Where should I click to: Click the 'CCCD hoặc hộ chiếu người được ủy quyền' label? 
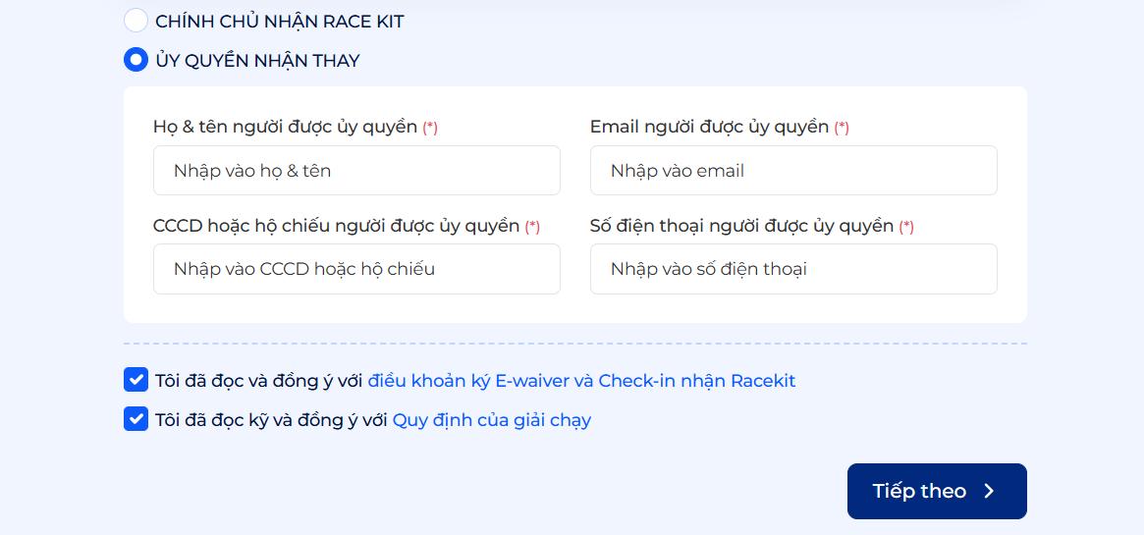click(336, 226)
